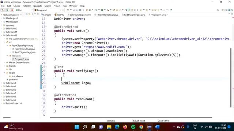The image size is (234, 131).
Task: Minimize the Package Explorer panel
Action: click(x=35, y=14)
